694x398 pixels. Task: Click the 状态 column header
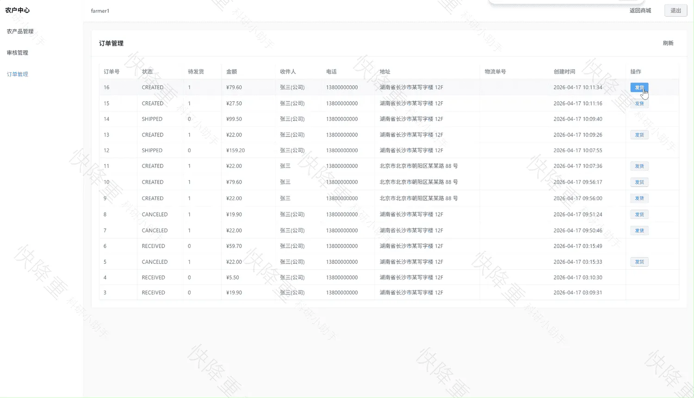147,72
